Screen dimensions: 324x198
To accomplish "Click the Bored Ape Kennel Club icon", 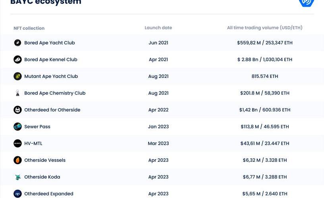I will tap(17, 60).
